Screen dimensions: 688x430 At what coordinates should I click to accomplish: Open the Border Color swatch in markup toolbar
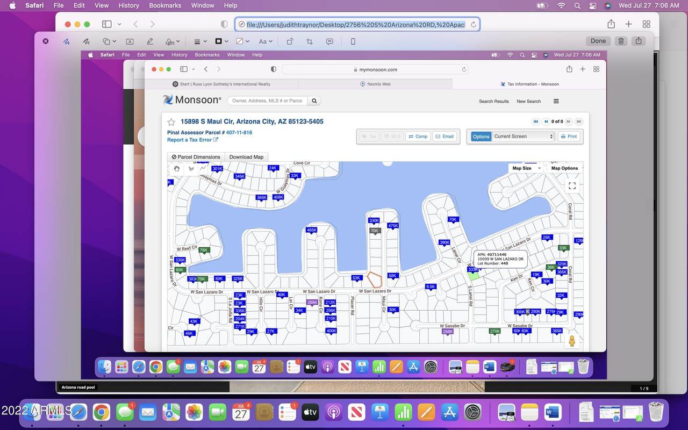tap(221, 41)
